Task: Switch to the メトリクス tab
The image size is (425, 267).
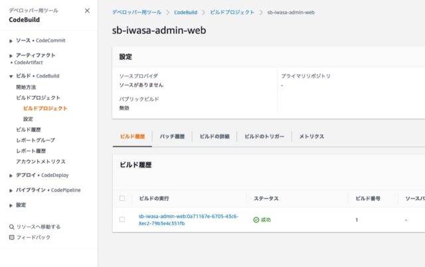Action: (311, 136)
